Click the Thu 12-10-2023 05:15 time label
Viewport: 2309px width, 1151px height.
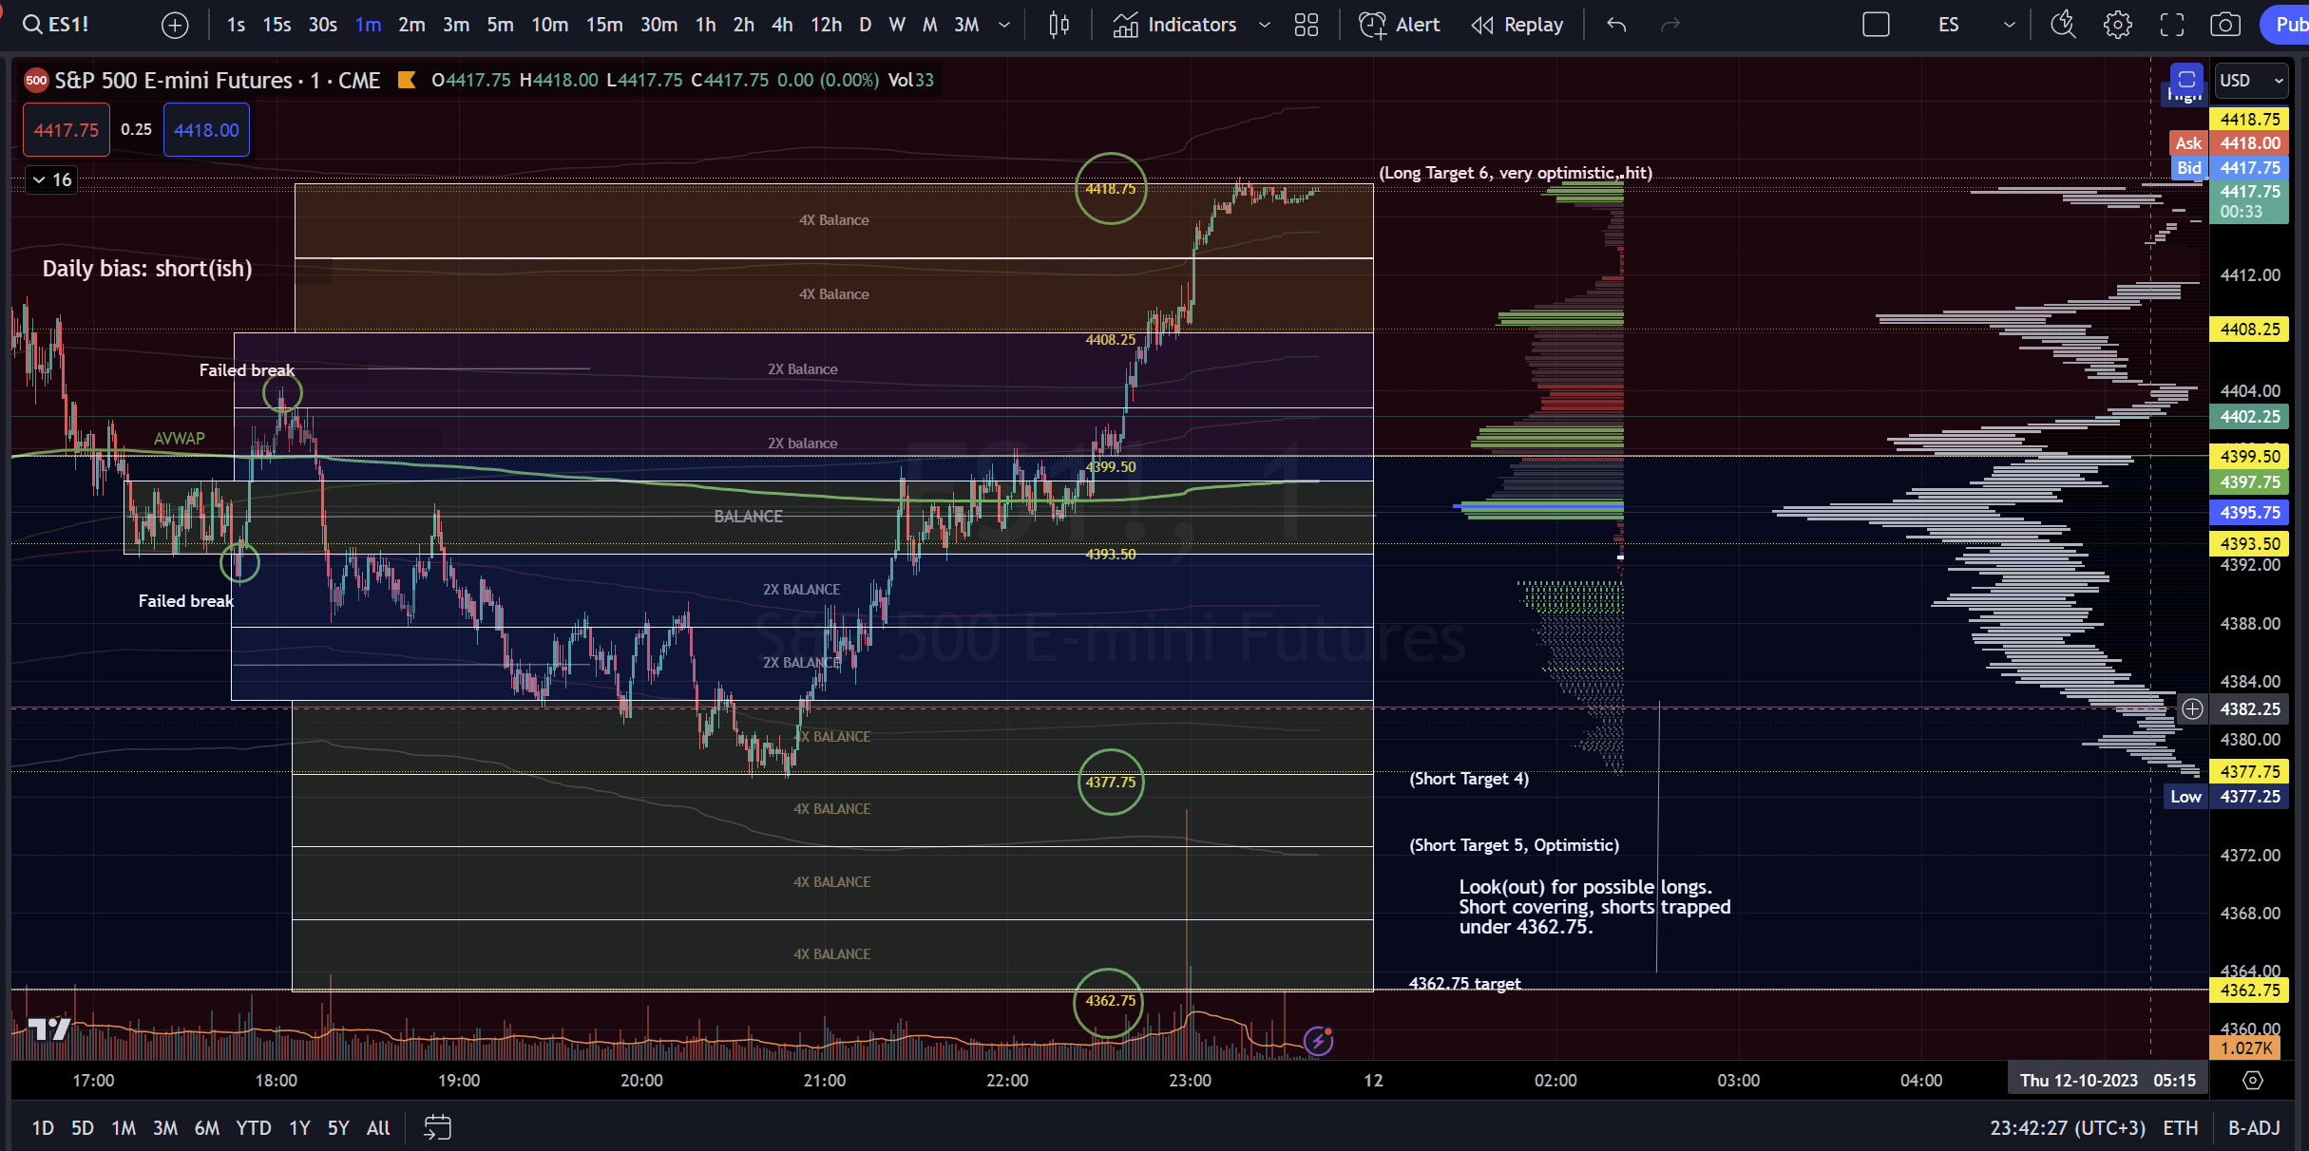[x=2107, y=1081]
